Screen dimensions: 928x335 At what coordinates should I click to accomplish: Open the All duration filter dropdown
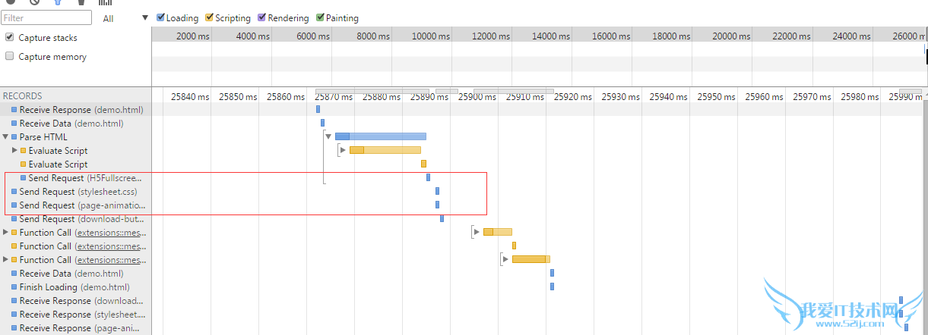(x=125, y=18)
